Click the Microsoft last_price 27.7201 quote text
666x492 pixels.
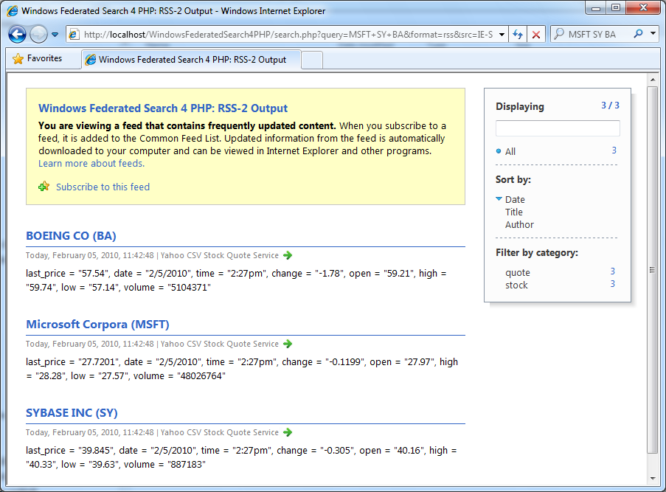click(x=242, y=369)
